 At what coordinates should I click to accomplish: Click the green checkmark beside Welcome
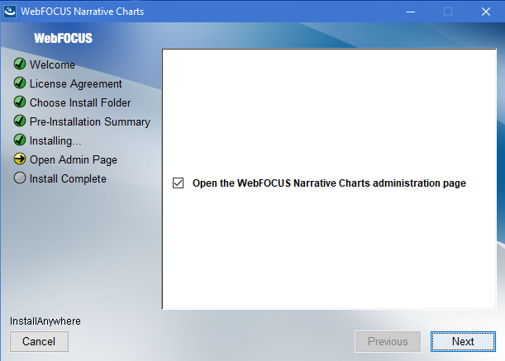(20, 64)
